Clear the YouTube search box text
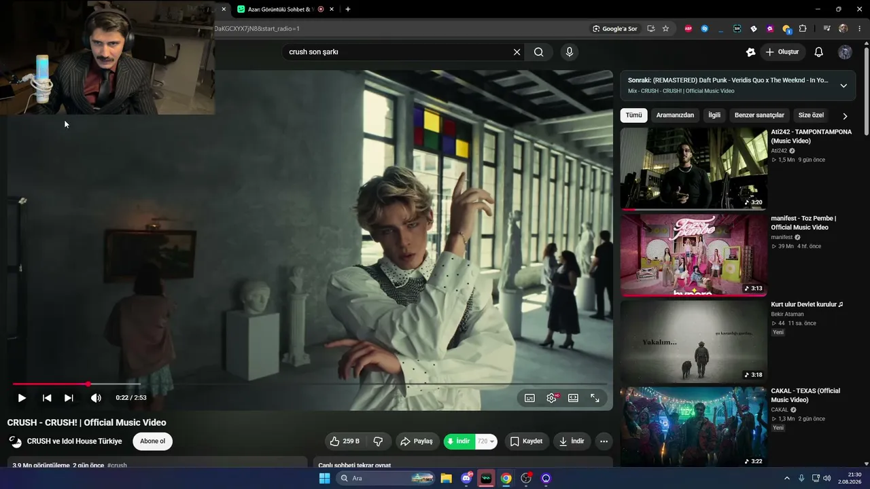Screen dimensions: 870x489 click(x=517, y=52)
